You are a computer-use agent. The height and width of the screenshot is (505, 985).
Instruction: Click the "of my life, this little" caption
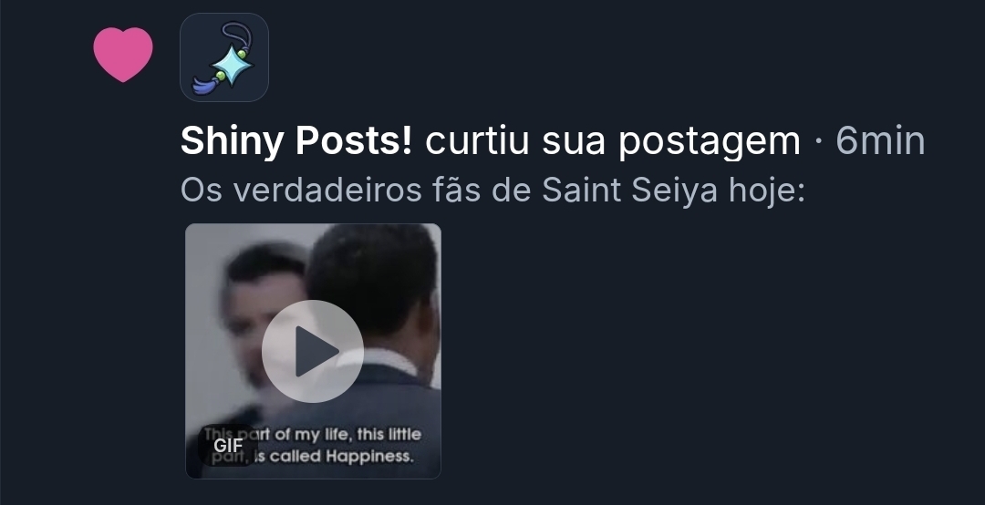350,434
